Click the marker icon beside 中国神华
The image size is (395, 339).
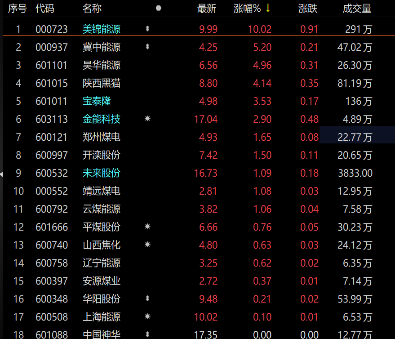point(148,335)
